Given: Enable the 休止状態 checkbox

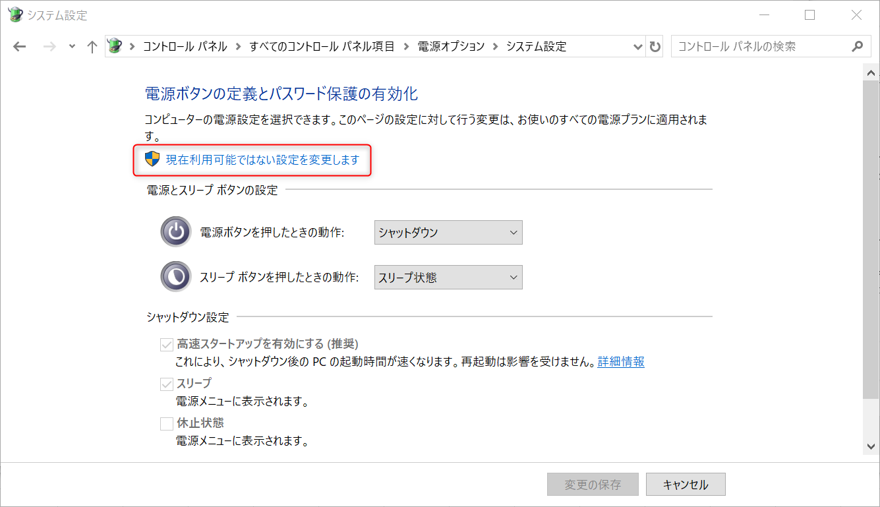Looking at the screenshot, I should 166,423.
